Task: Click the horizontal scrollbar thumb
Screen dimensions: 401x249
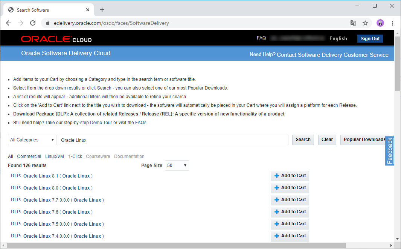Action: pos(176,245)
